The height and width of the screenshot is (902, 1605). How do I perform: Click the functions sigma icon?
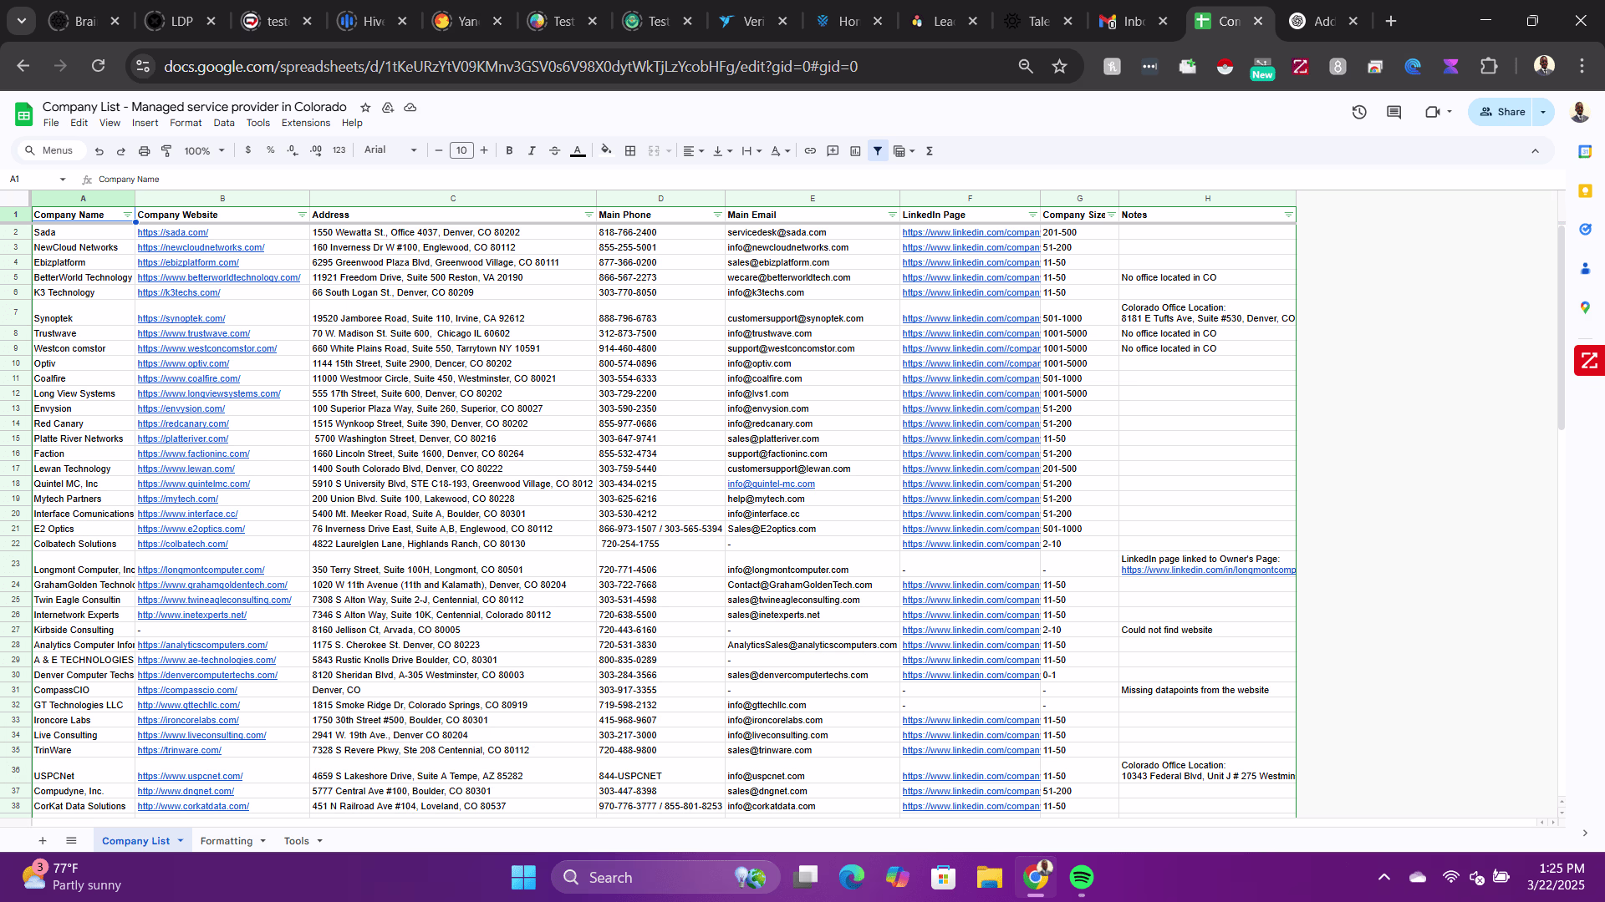pos(930,151)
